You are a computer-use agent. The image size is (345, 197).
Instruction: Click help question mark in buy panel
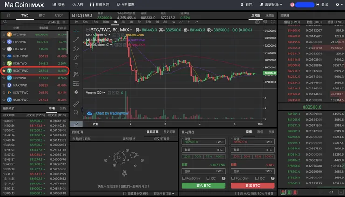223,178
